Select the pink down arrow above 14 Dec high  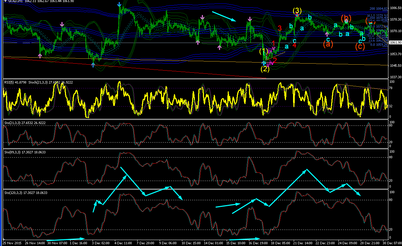pyautogui.click(x=203, y=17)
